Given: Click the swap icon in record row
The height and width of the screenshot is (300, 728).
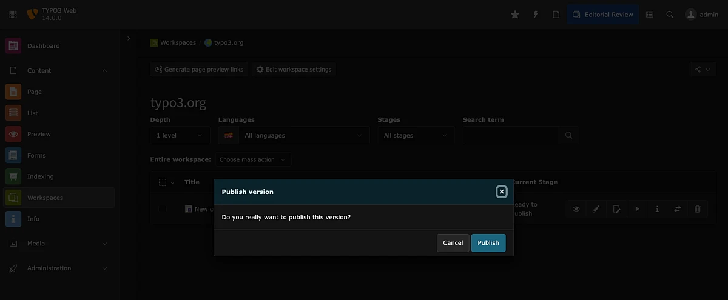Looking at the screenshot, I should tap(677, 209).
